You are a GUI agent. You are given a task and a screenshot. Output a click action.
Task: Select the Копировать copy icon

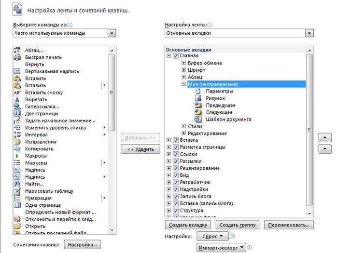tap(17, 149)
